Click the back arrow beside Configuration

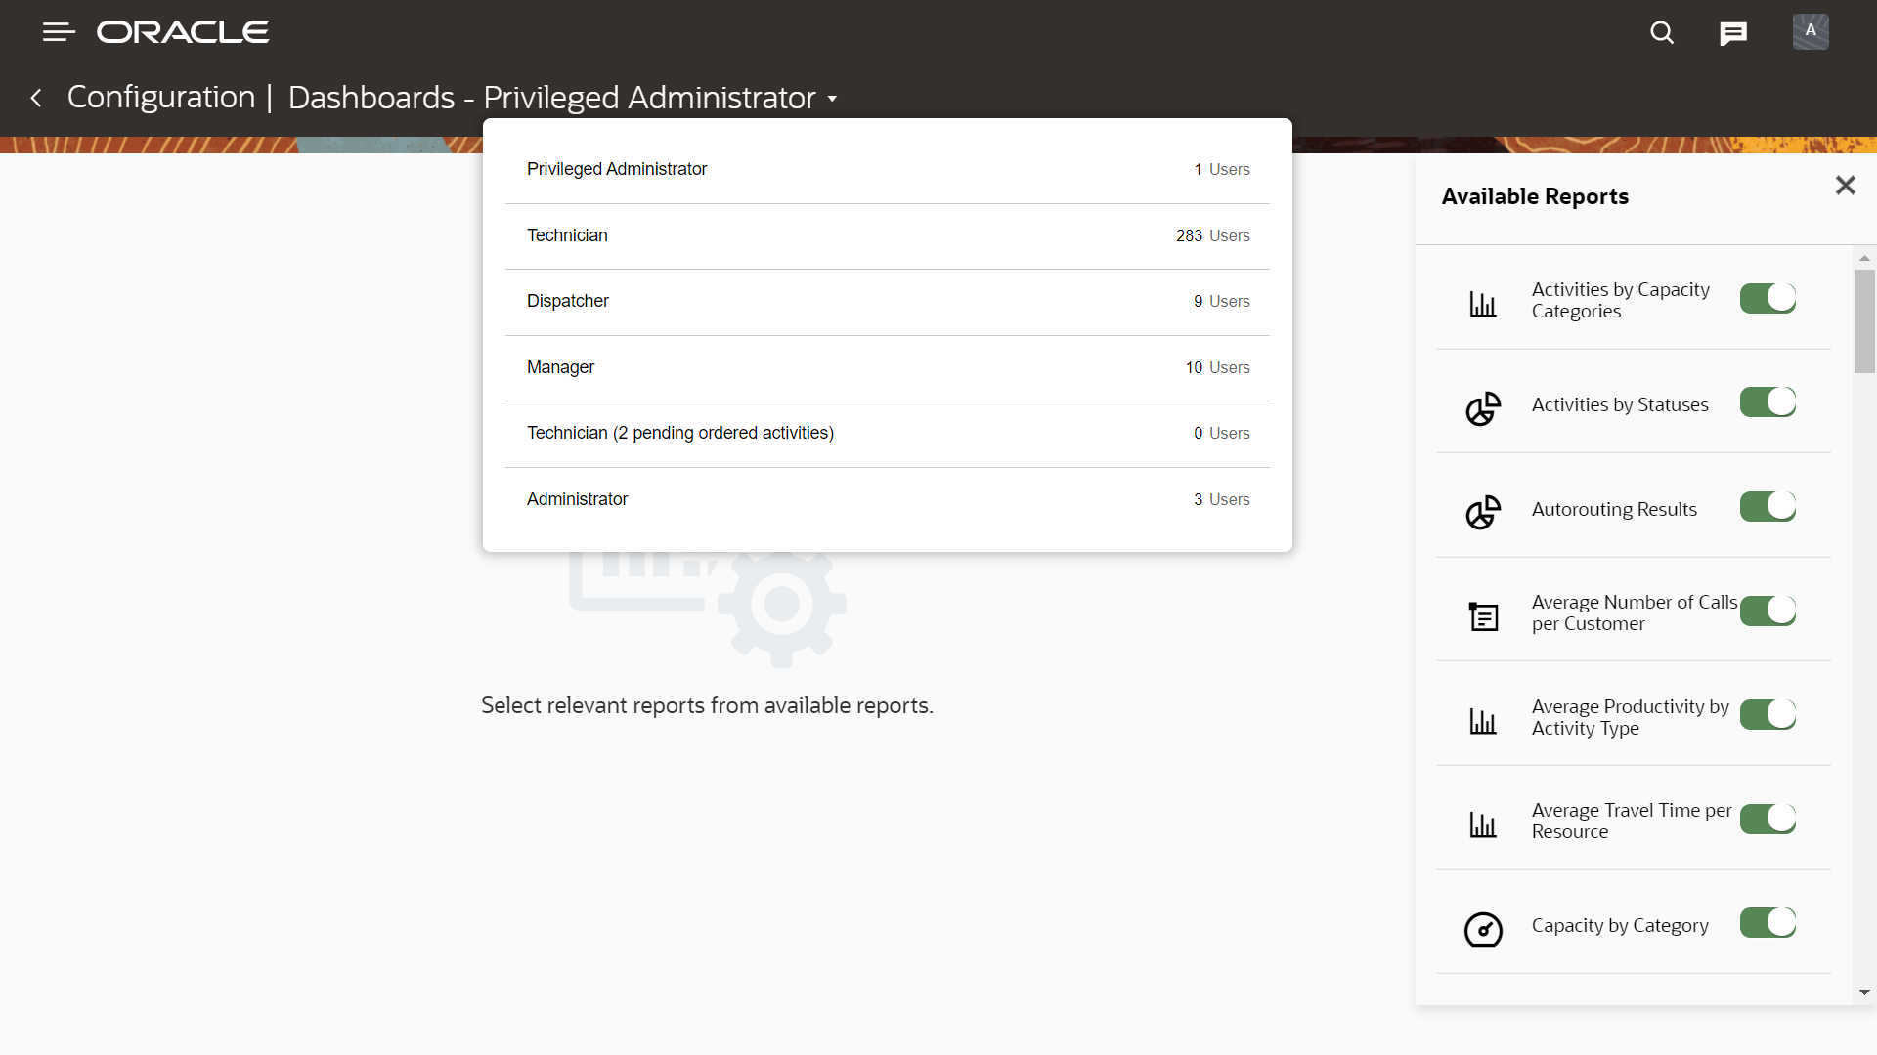(36, 98)
